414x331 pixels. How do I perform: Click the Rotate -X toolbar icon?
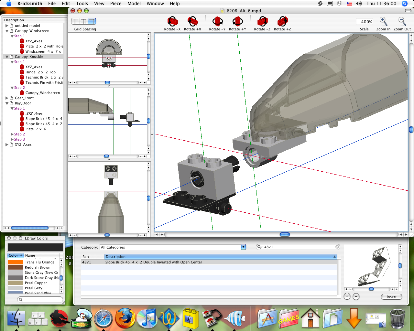(x=172, y=22)
